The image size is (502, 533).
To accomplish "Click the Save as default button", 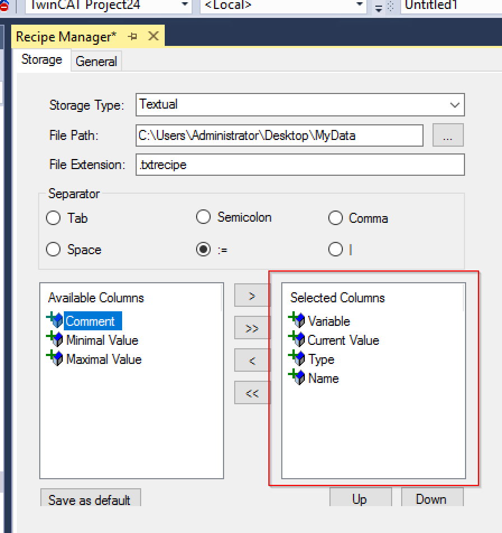I will [90, 498].
